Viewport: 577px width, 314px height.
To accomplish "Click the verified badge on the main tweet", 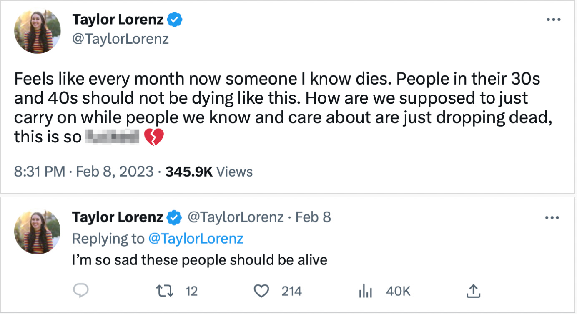I will pyautogui.click(x=175, y=20).
